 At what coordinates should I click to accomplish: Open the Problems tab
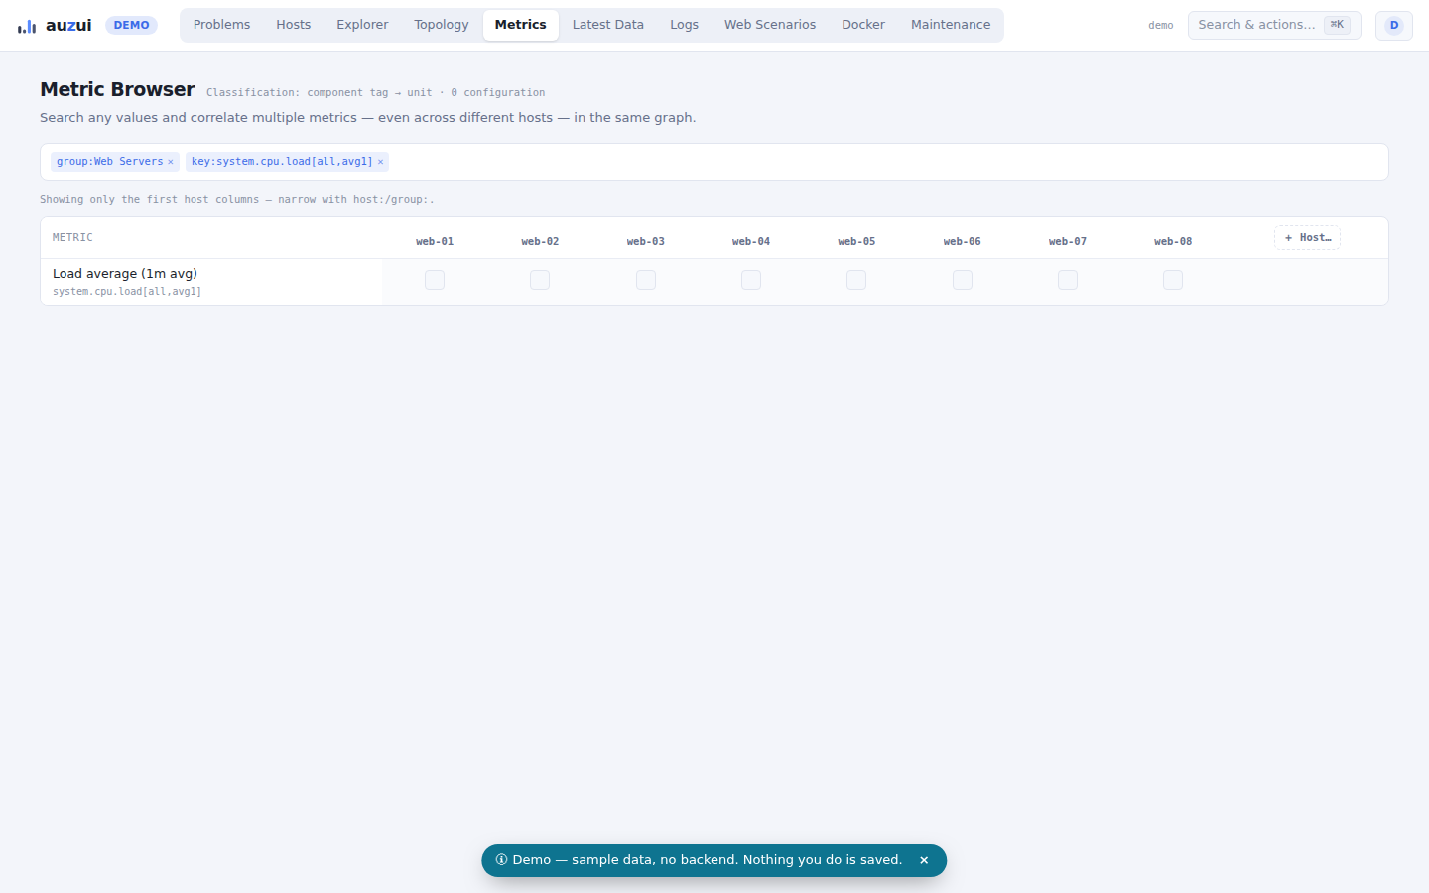point(221,25)
